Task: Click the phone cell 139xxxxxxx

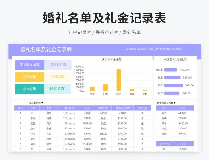Action: pos(69,118)
